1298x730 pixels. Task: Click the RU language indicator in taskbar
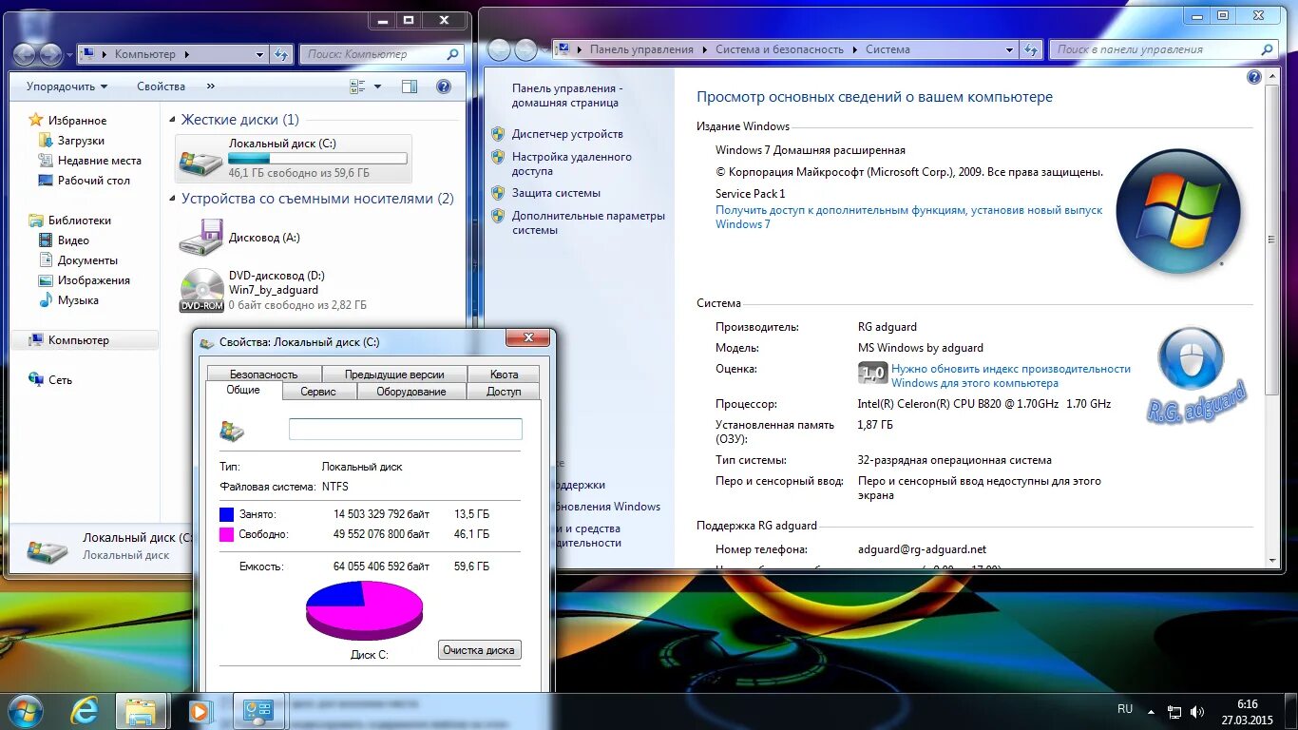click(1125, 709)
